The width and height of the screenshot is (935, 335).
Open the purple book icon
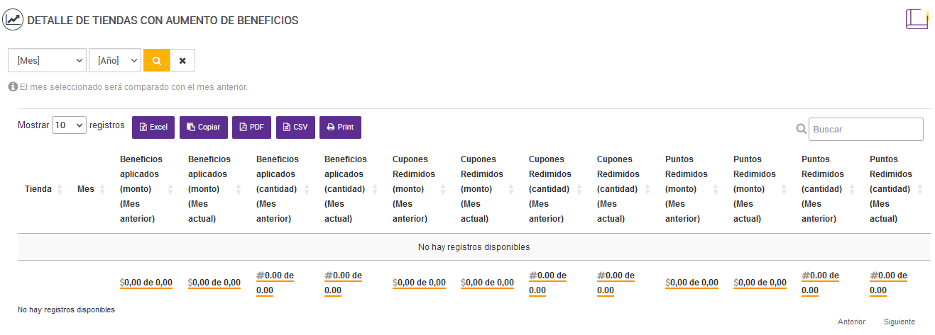(x=917, y=18)
